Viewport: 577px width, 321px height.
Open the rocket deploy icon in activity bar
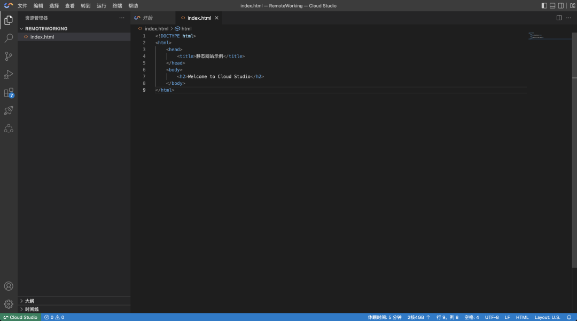coord(9,110)
